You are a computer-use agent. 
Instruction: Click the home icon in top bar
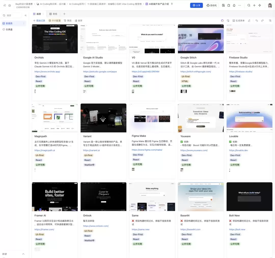point(10,5)
